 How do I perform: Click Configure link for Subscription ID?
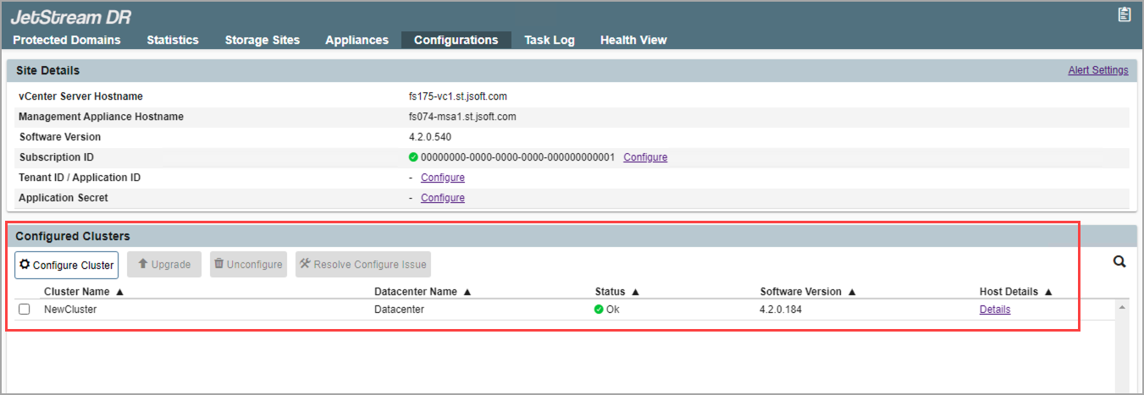tap(645, 157)
